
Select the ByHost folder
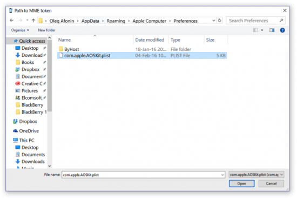(142, 49)
